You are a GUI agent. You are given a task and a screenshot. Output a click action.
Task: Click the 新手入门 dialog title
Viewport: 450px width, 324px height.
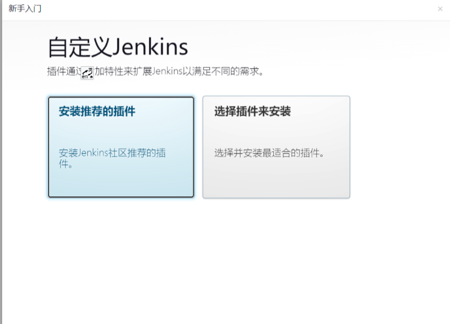click(x=25, y=8)
